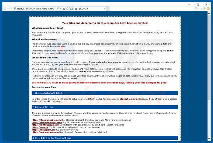The height and width of the screenshot is (143, 213).
Task: Open the https://btcdirect.eu link
Action: tap(43, 130)
